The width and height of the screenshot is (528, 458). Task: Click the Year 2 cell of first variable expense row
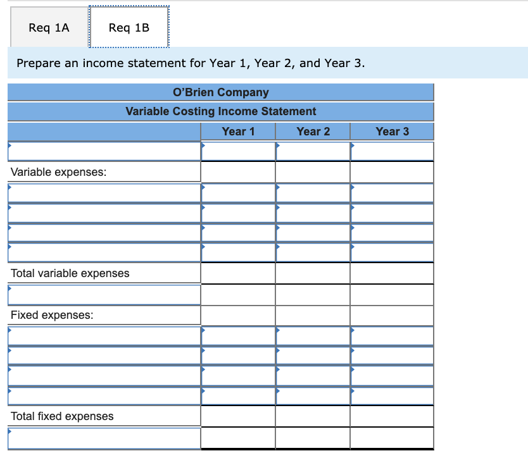[x=313, y=192]
